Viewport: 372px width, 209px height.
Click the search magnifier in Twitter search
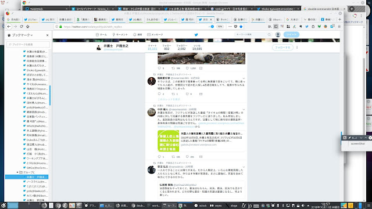pos(269,35)
